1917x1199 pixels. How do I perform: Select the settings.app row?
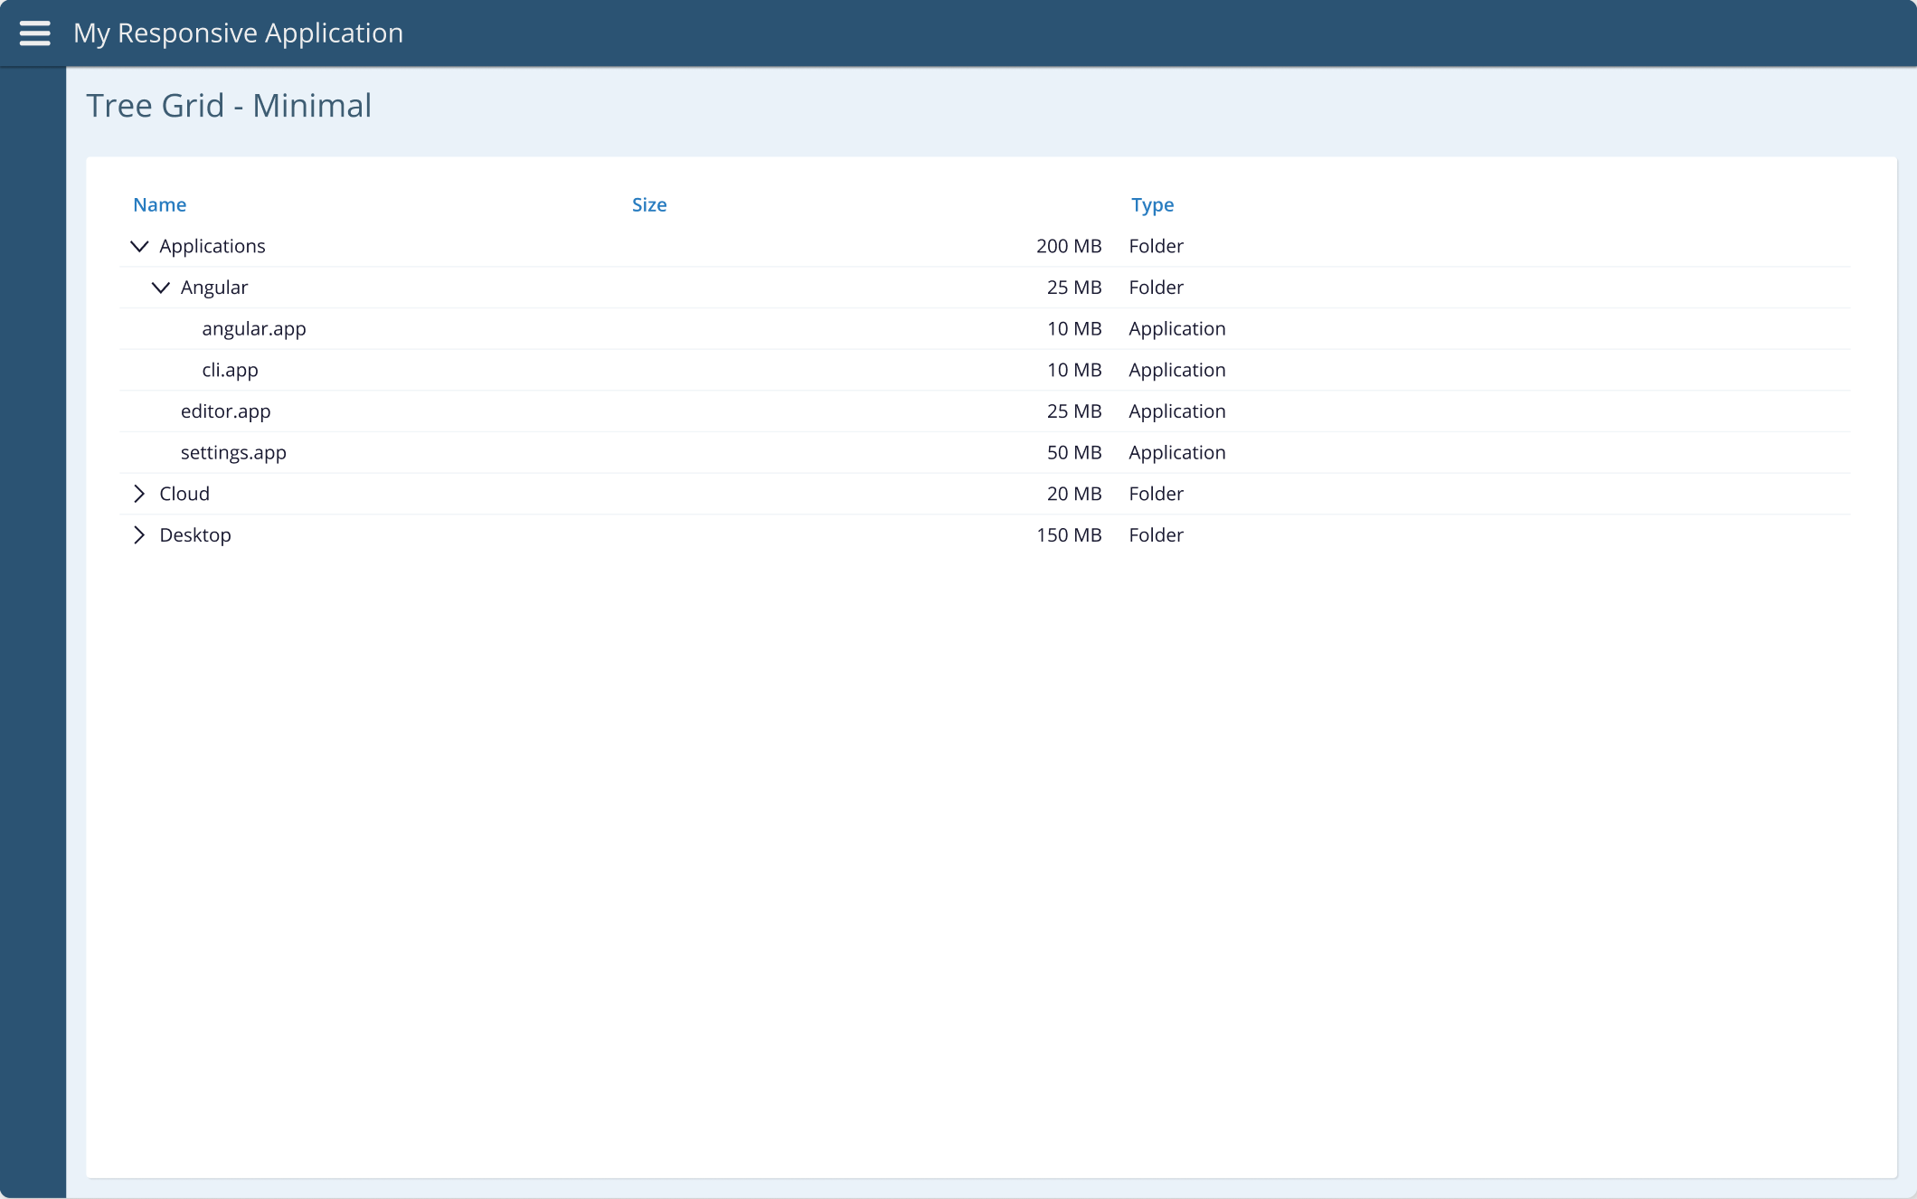click(233, 453)
